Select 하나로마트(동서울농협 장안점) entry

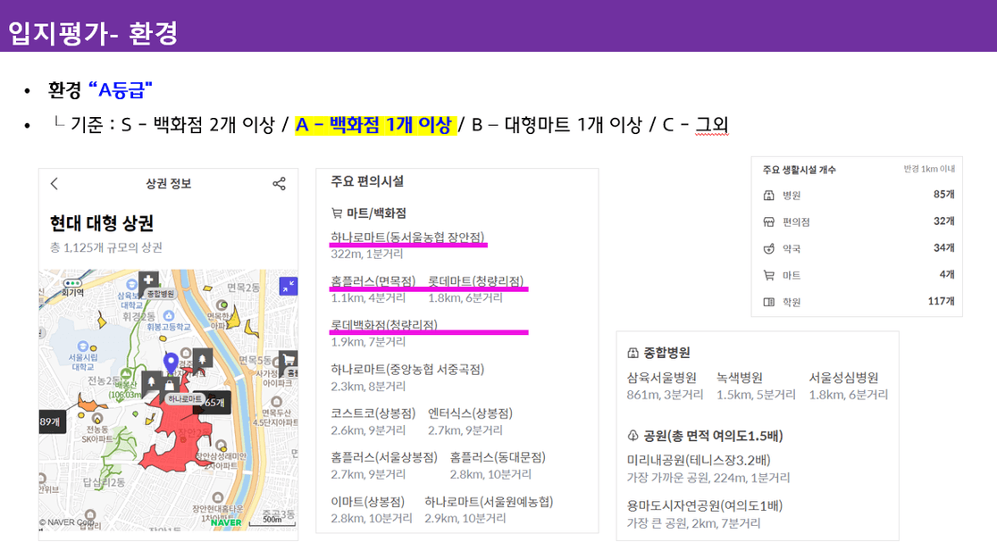tap(407, 237)
